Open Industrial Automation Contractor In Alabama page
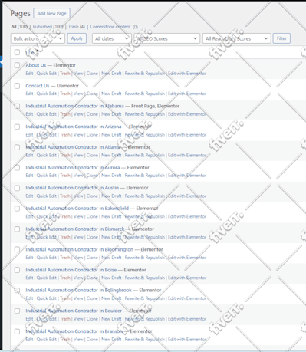This screenshot has height=352, width=306. 74,106
